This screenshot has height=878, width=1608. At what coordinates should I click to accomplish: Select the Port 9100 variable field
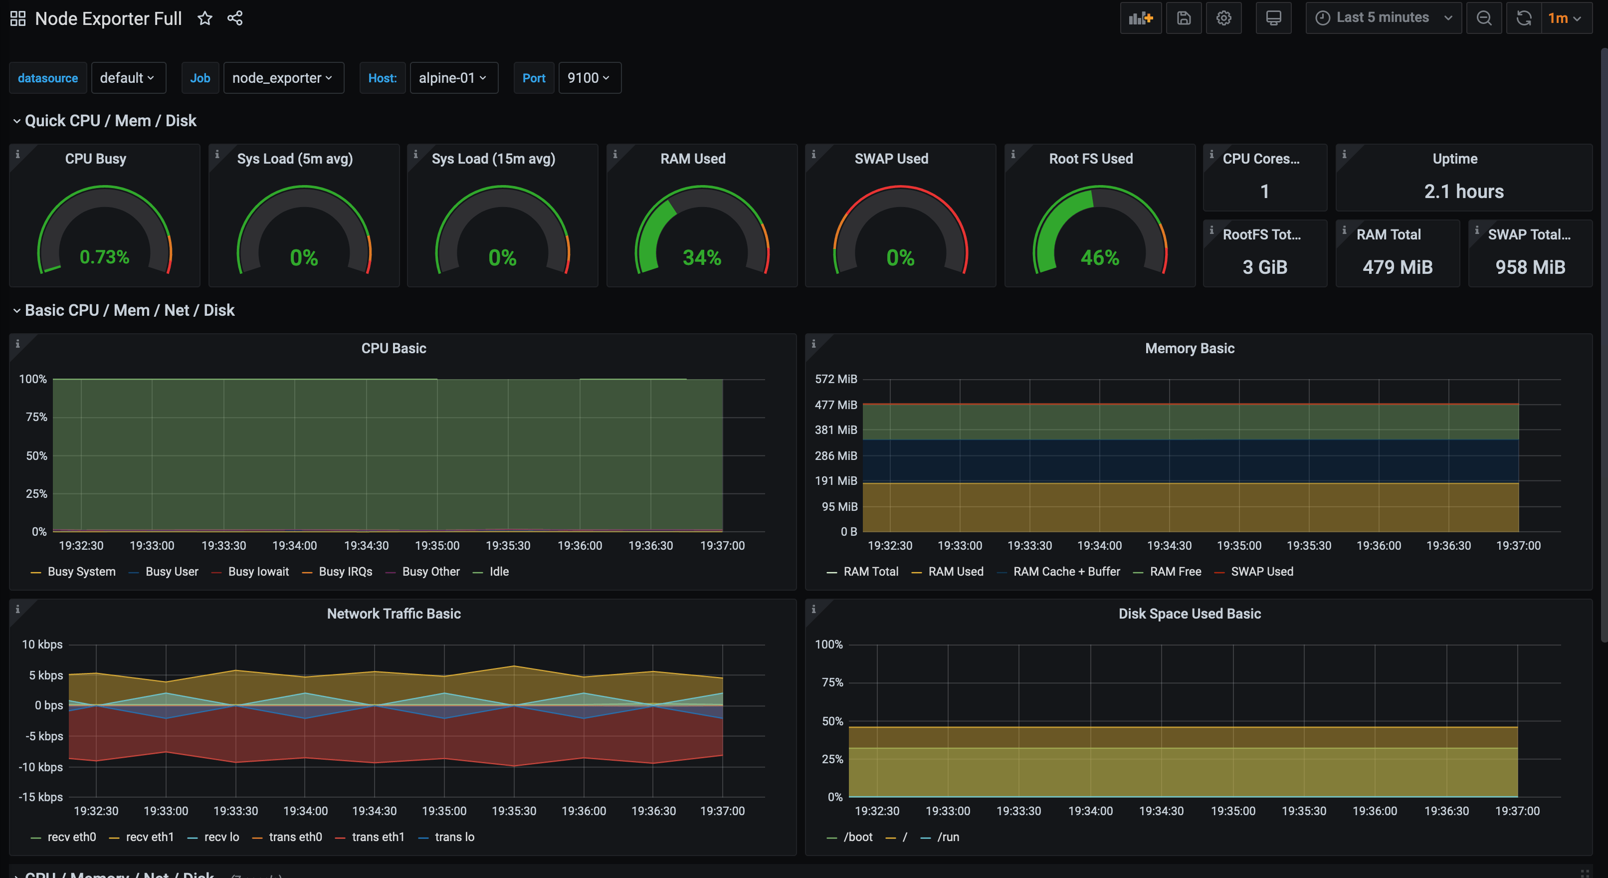click(588, 77)
